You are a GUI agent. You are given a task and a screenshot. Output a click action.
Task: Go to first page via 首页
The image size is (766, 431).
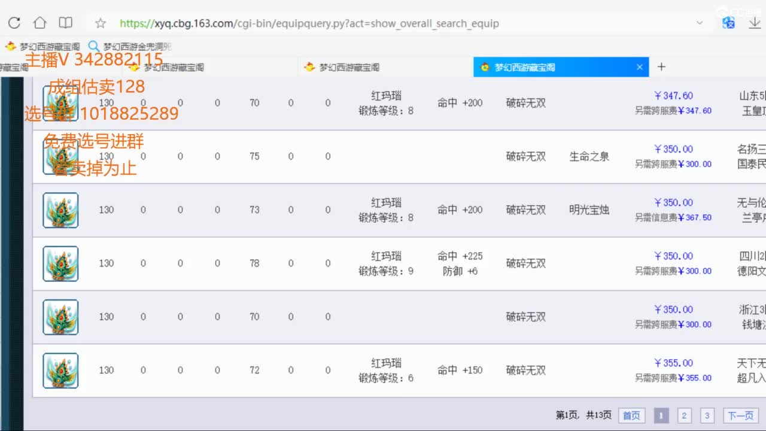coord(631,415)
